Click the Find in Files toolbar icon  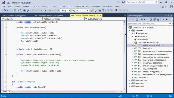pyautogui.click(x=92, y=10)
